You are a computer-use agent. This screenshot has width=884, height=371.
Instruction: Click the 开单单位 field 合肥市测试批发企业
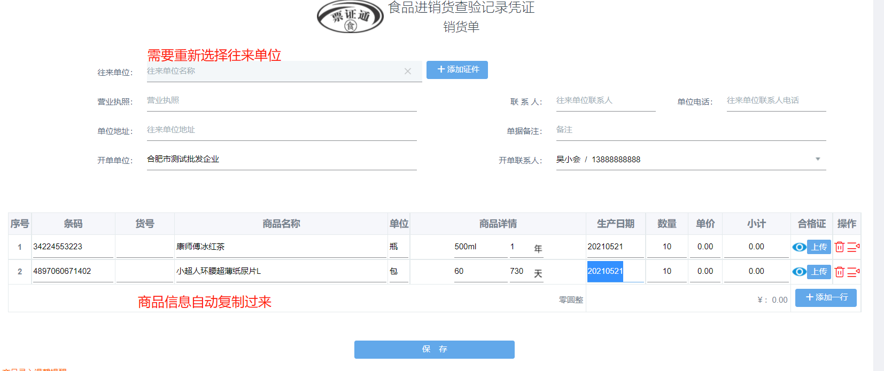point(282,159)
